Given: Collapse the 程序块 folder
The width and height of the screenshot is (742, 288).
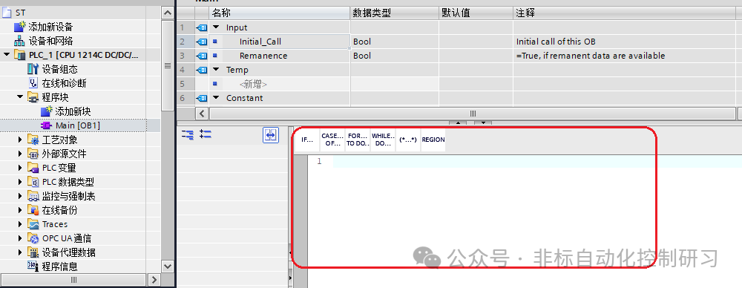Looking at the screenshot, I should pos(20,97).
